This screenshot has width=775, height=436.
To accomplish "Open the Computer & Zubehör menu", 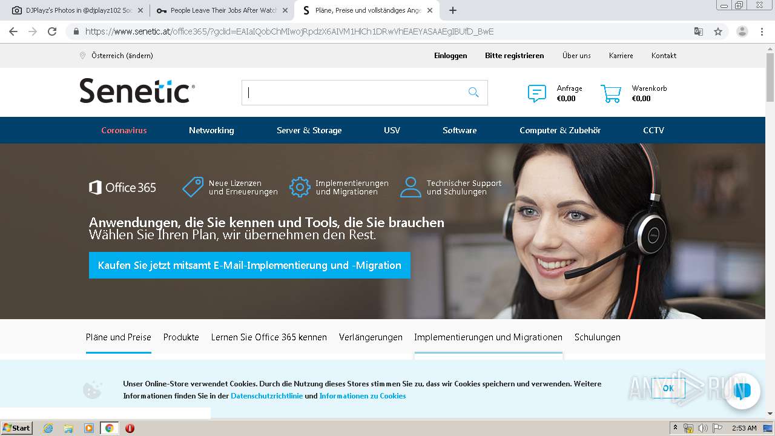I will point(560,130).
